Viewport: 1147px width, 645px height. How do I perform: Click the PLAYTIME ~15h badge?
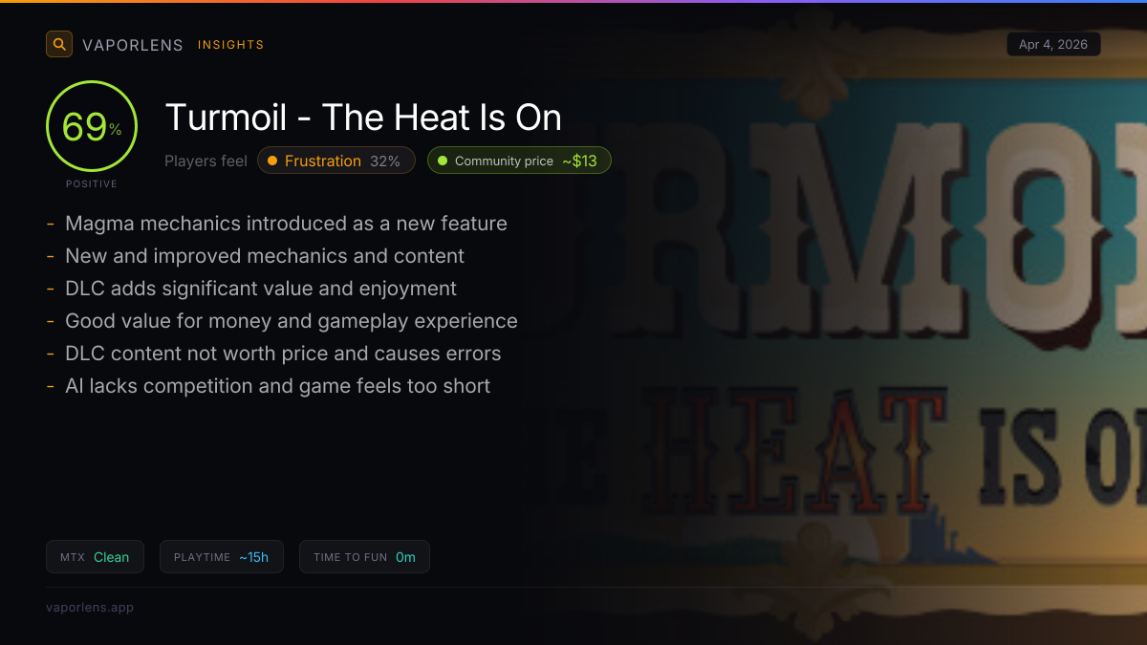(222, 557)
